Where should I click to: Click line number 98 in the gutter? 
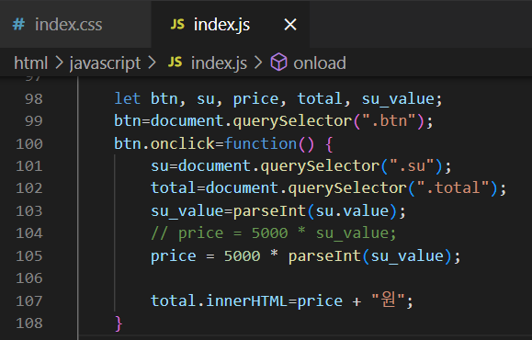coord(34,99)
